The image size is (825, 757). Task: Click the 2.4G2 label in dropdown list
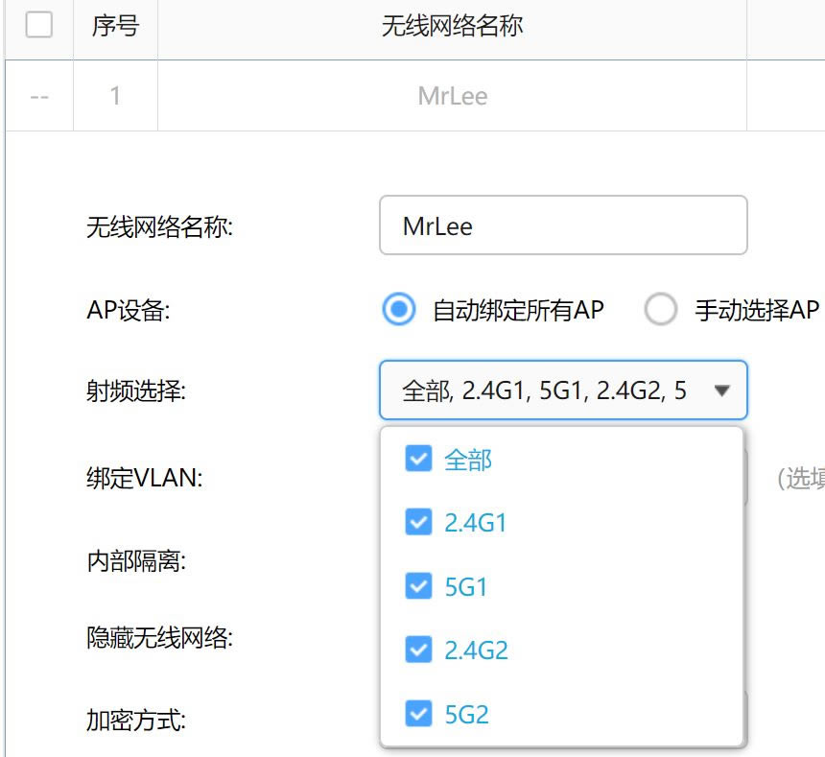(476, 651)
